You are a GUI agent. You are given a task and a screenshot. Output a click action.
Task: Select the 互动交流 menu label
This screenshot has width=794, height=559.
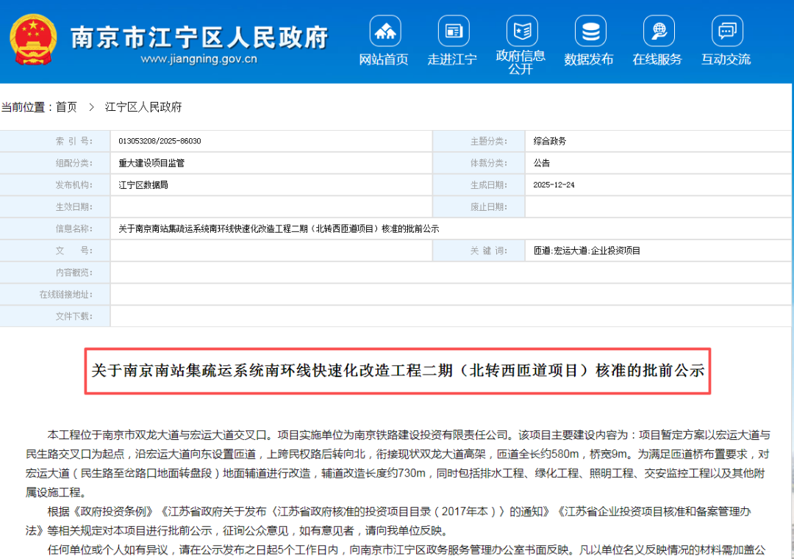pos(725,59)
